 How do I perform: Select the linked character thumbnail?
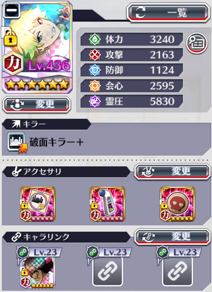click(x=38, y=273)
